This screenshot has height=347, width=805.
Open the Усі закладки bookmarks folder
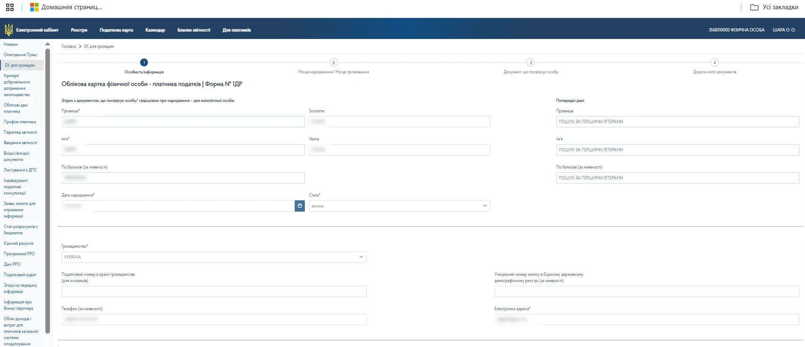tap(774, 7)
